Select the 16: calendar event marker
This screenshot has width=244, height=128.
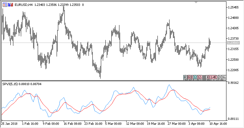tap(224, 77)
